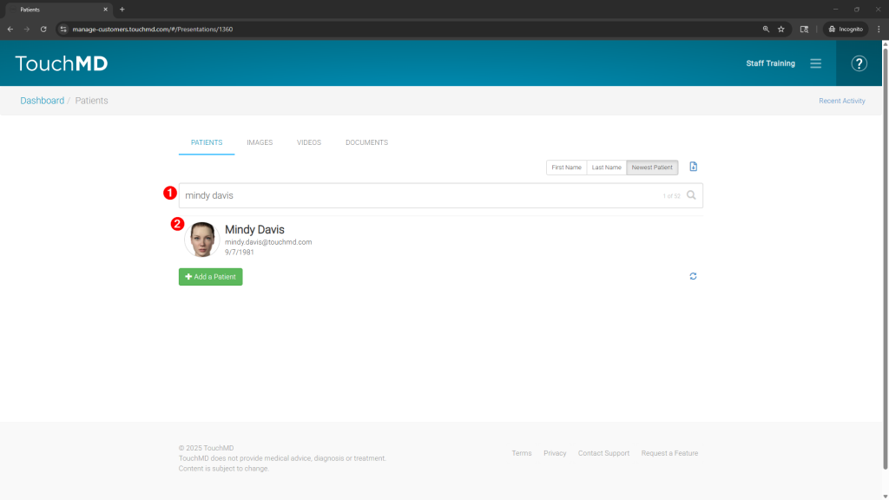889x500 pixels.
Task: Click the patient search input field
Action: click(x=417, y=195)
